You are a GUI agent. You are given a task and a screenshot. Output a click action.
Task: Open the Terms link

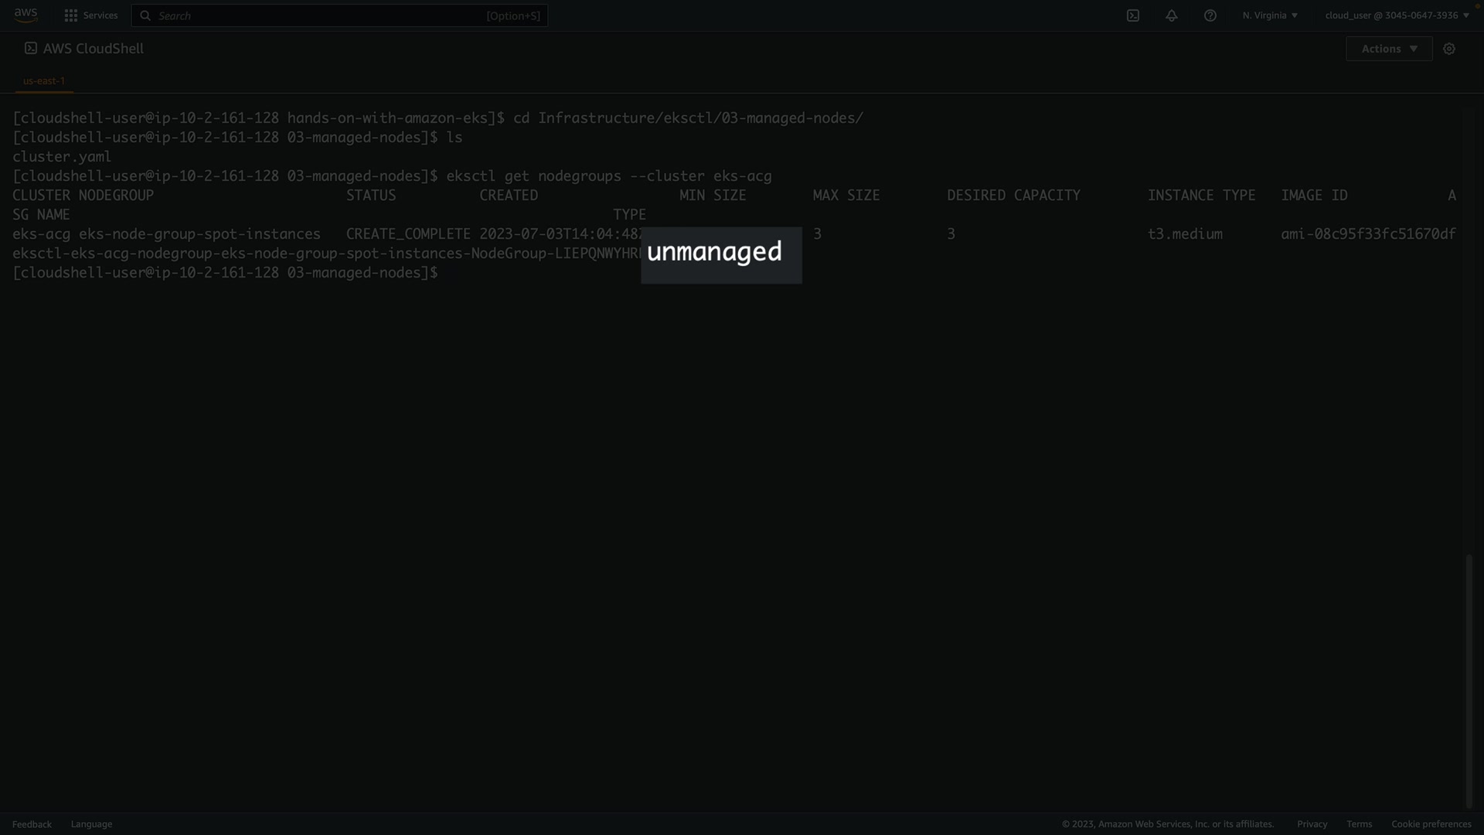(x=1359, y=824)
